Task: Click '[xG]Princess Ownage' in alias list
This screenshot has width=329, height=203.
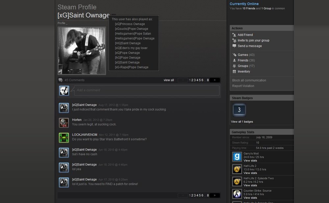Action: [x=130, y=24]
